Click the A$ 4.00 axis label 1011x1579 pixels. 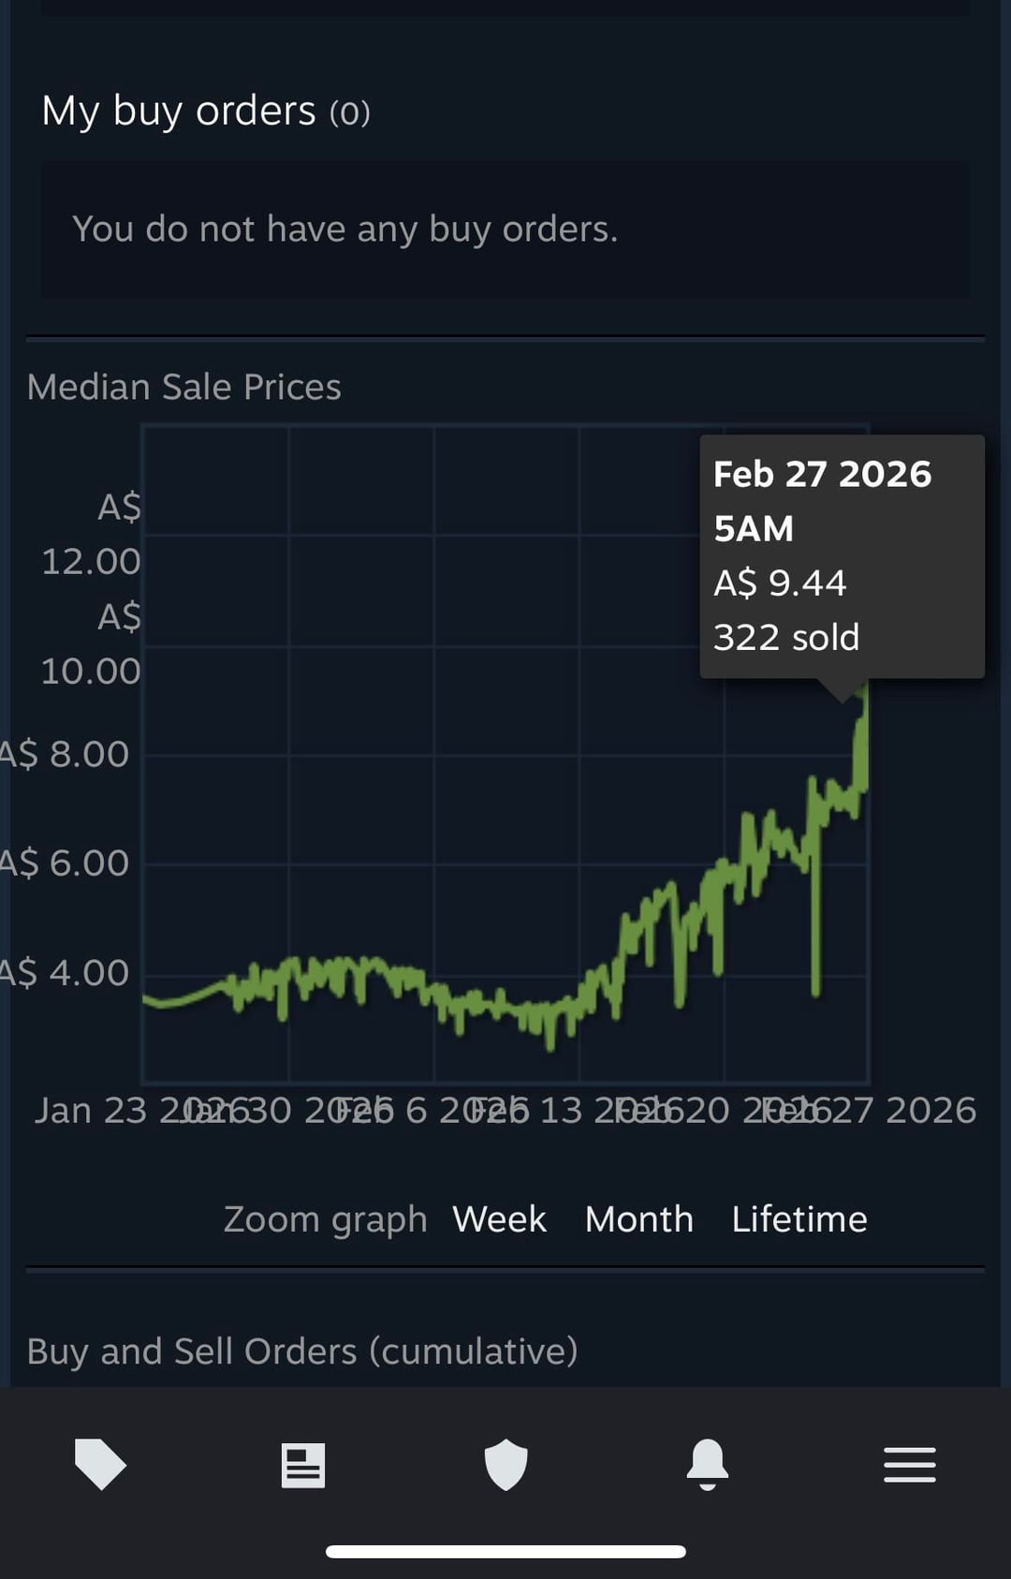pos(66,972)
